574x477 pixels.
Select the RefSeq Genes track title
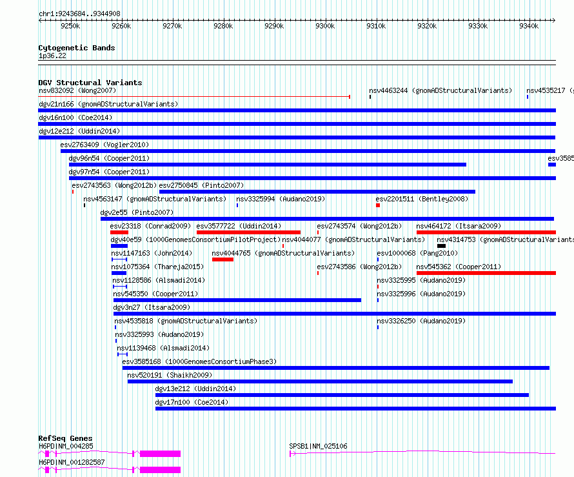pyautogui.click(x=65, y=438)
